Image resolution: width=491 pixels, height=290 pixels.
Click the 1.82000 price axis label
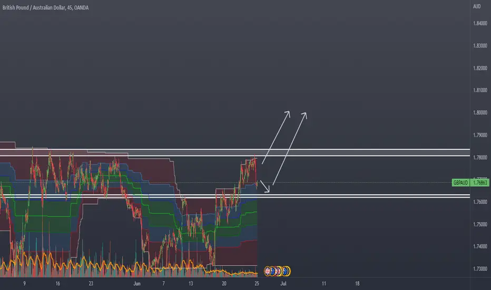(480, 68)
